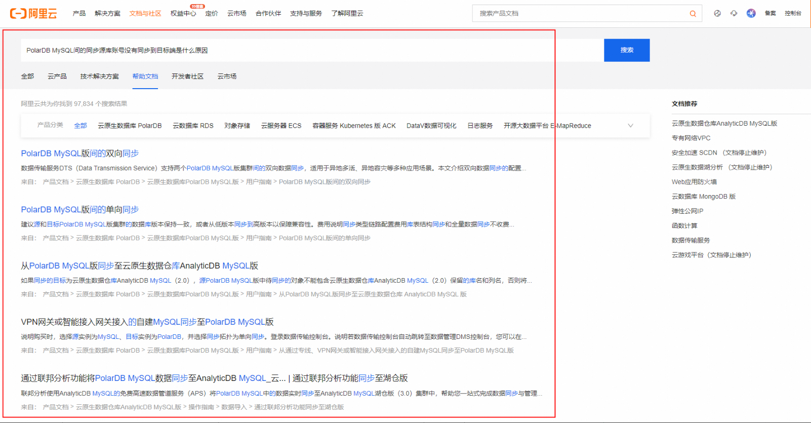Viewport: 811px width, 423px height.
Task: Click the blue AI assistant icon
Action: click(751, 14)
